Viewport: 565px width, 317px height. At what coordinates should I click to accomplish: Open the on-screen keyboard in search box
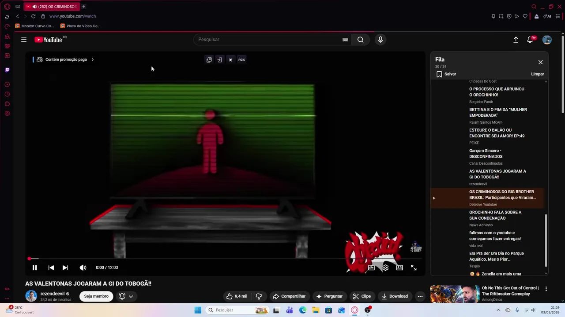click(345, 40)
